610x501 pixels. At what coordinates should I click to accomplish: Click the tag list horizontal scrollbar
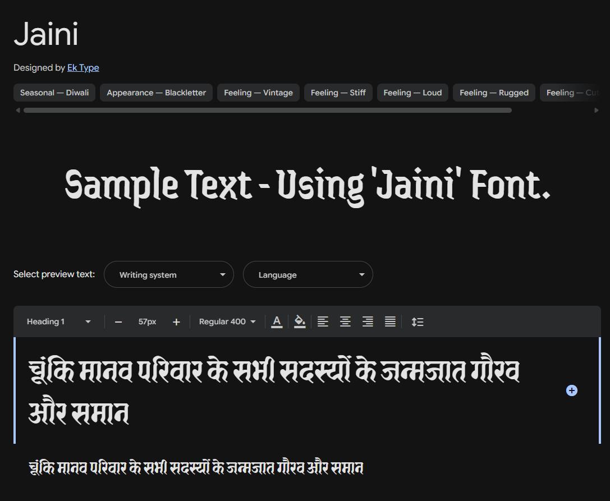click(x=268, y=111)
